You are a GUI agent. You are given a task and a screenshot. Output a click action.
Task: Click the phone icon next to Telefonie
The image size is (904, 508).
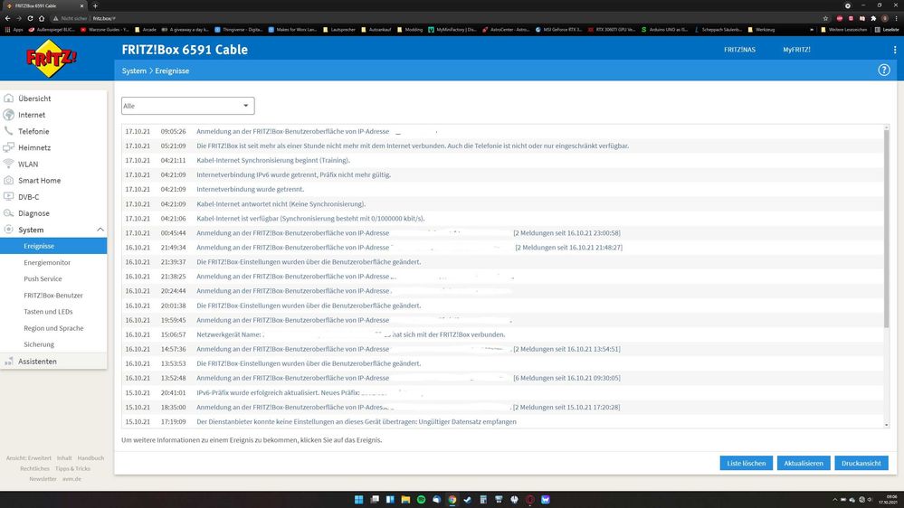[x=9, y=131]
